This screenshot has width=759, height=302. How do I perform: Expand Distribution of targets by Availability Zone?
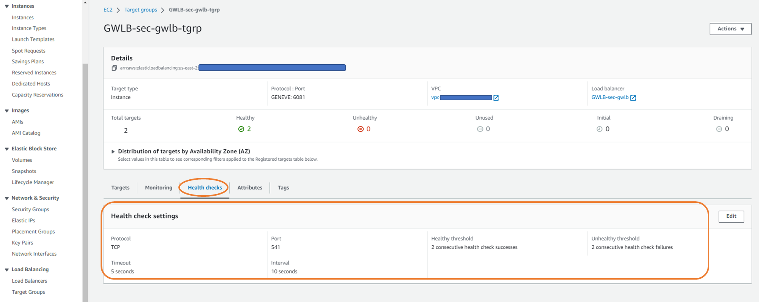coord(113,152)
